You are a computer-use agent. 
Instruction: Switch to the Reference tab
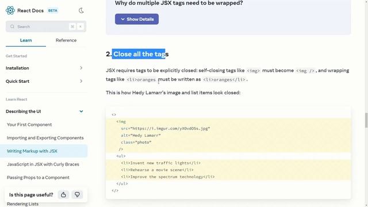pyautogui.click(x=66, y=40)
